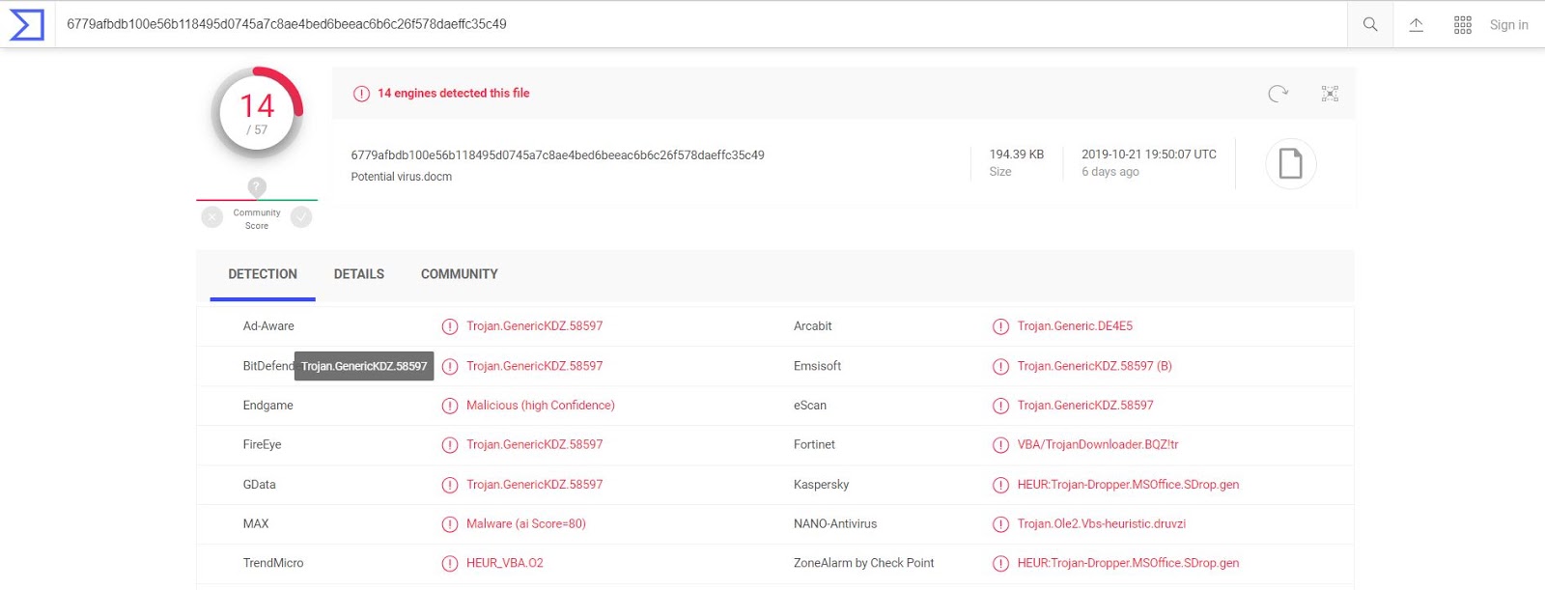Click the VirusTotal logo icon
This screenshot has height=590, width=1545.
pyautogui.click(x=26, y=24)
